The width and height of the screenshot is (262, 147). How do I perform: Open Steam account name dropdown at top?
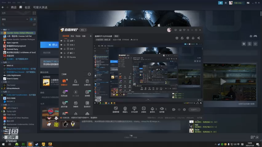click(x=238, y=3)
